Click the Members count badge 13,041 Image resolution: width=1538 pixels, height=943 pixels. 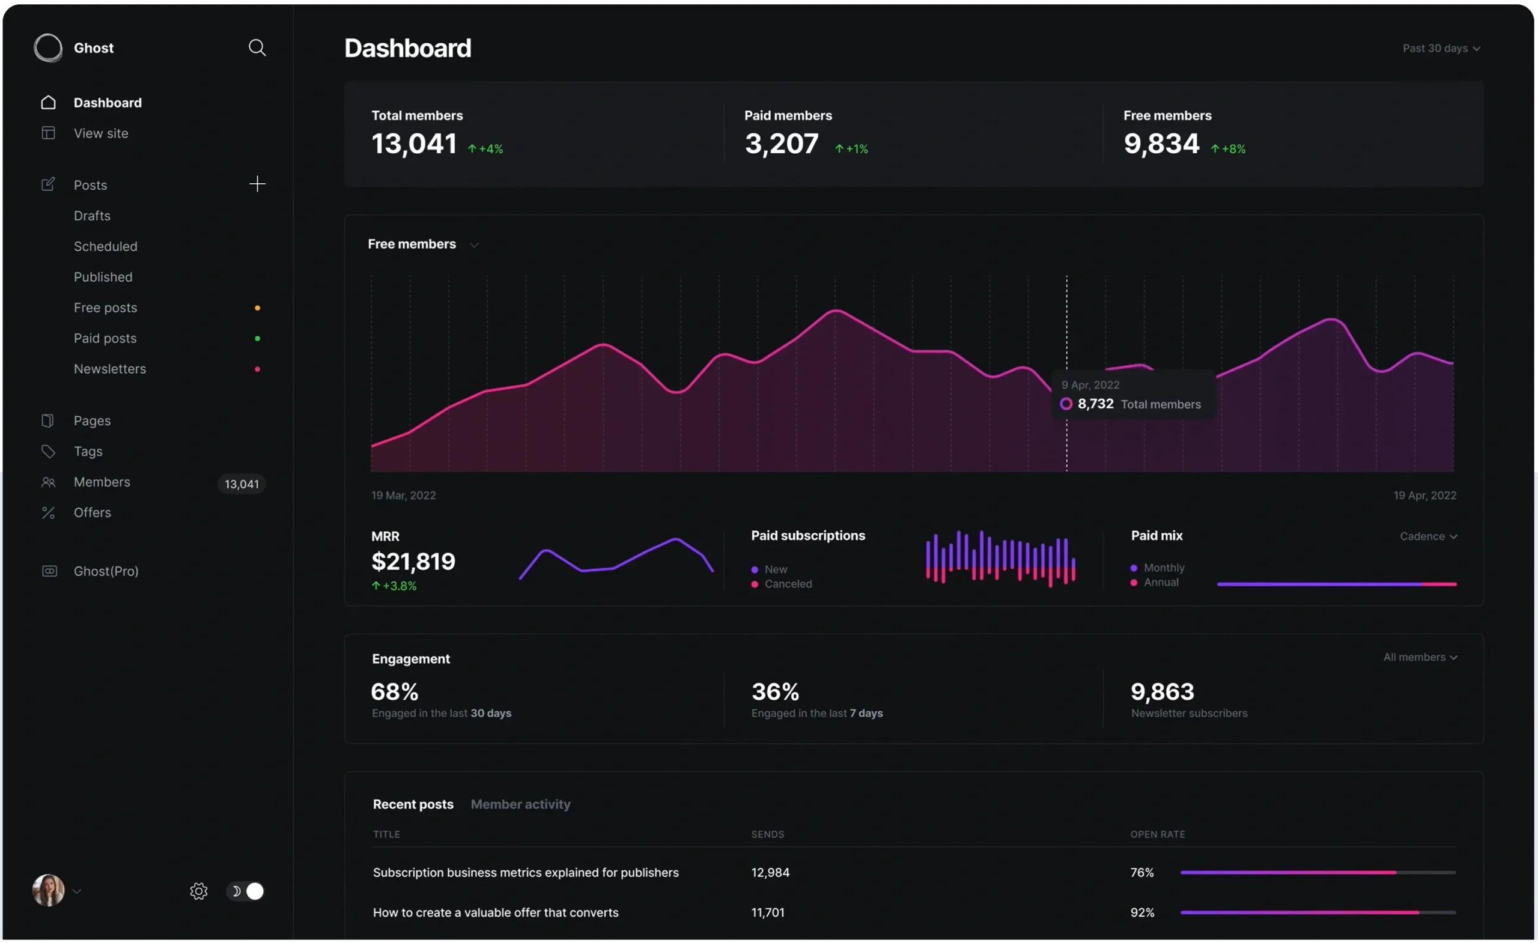242,484
